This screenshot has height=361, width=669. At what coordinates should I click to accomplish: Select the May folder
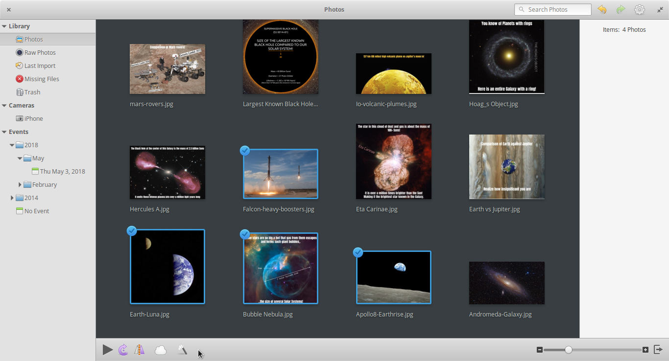48,158
